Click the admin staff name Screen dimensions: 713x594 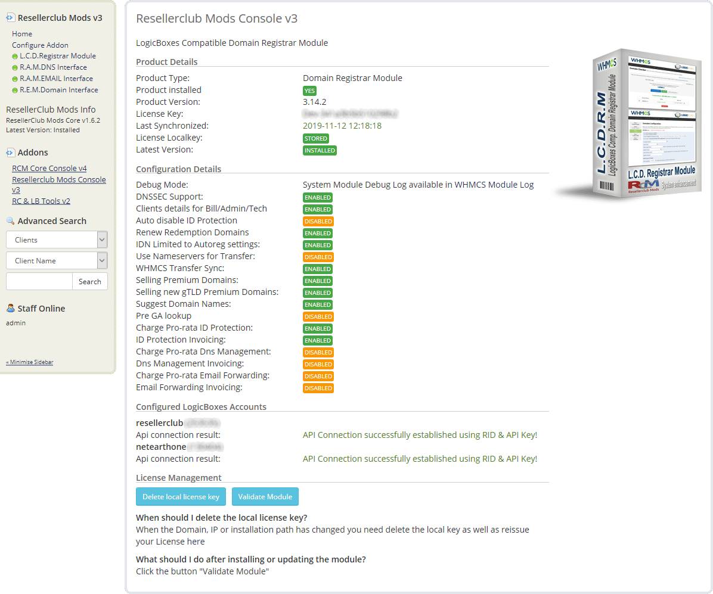[16, 323]
